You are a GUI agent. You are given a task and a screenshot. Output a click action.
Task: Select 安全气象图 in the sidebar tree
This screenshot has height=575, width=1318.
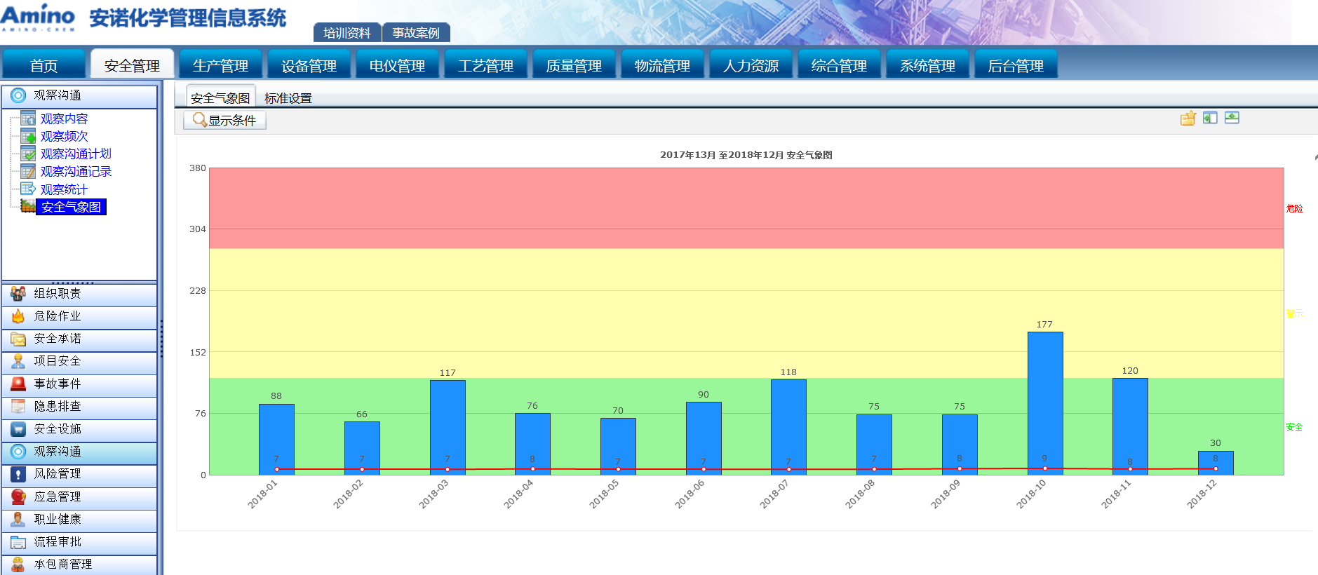click(x=71, y=207)
